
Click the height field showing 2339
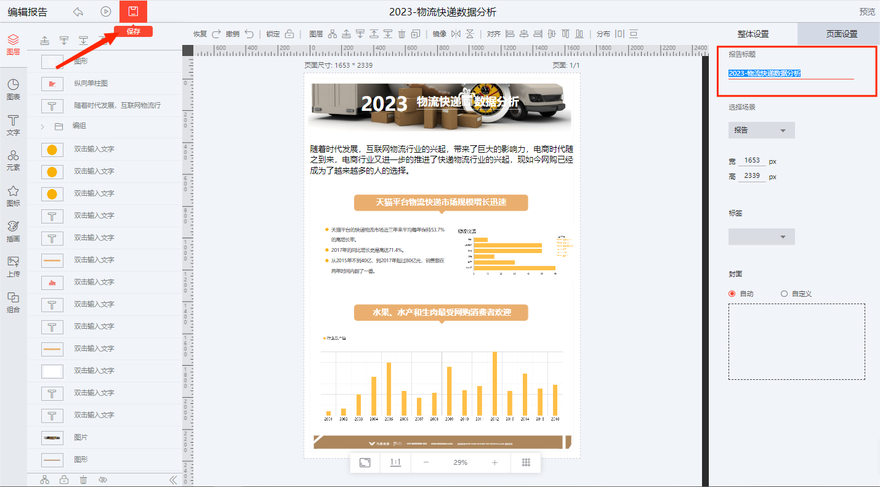[752, 176]
